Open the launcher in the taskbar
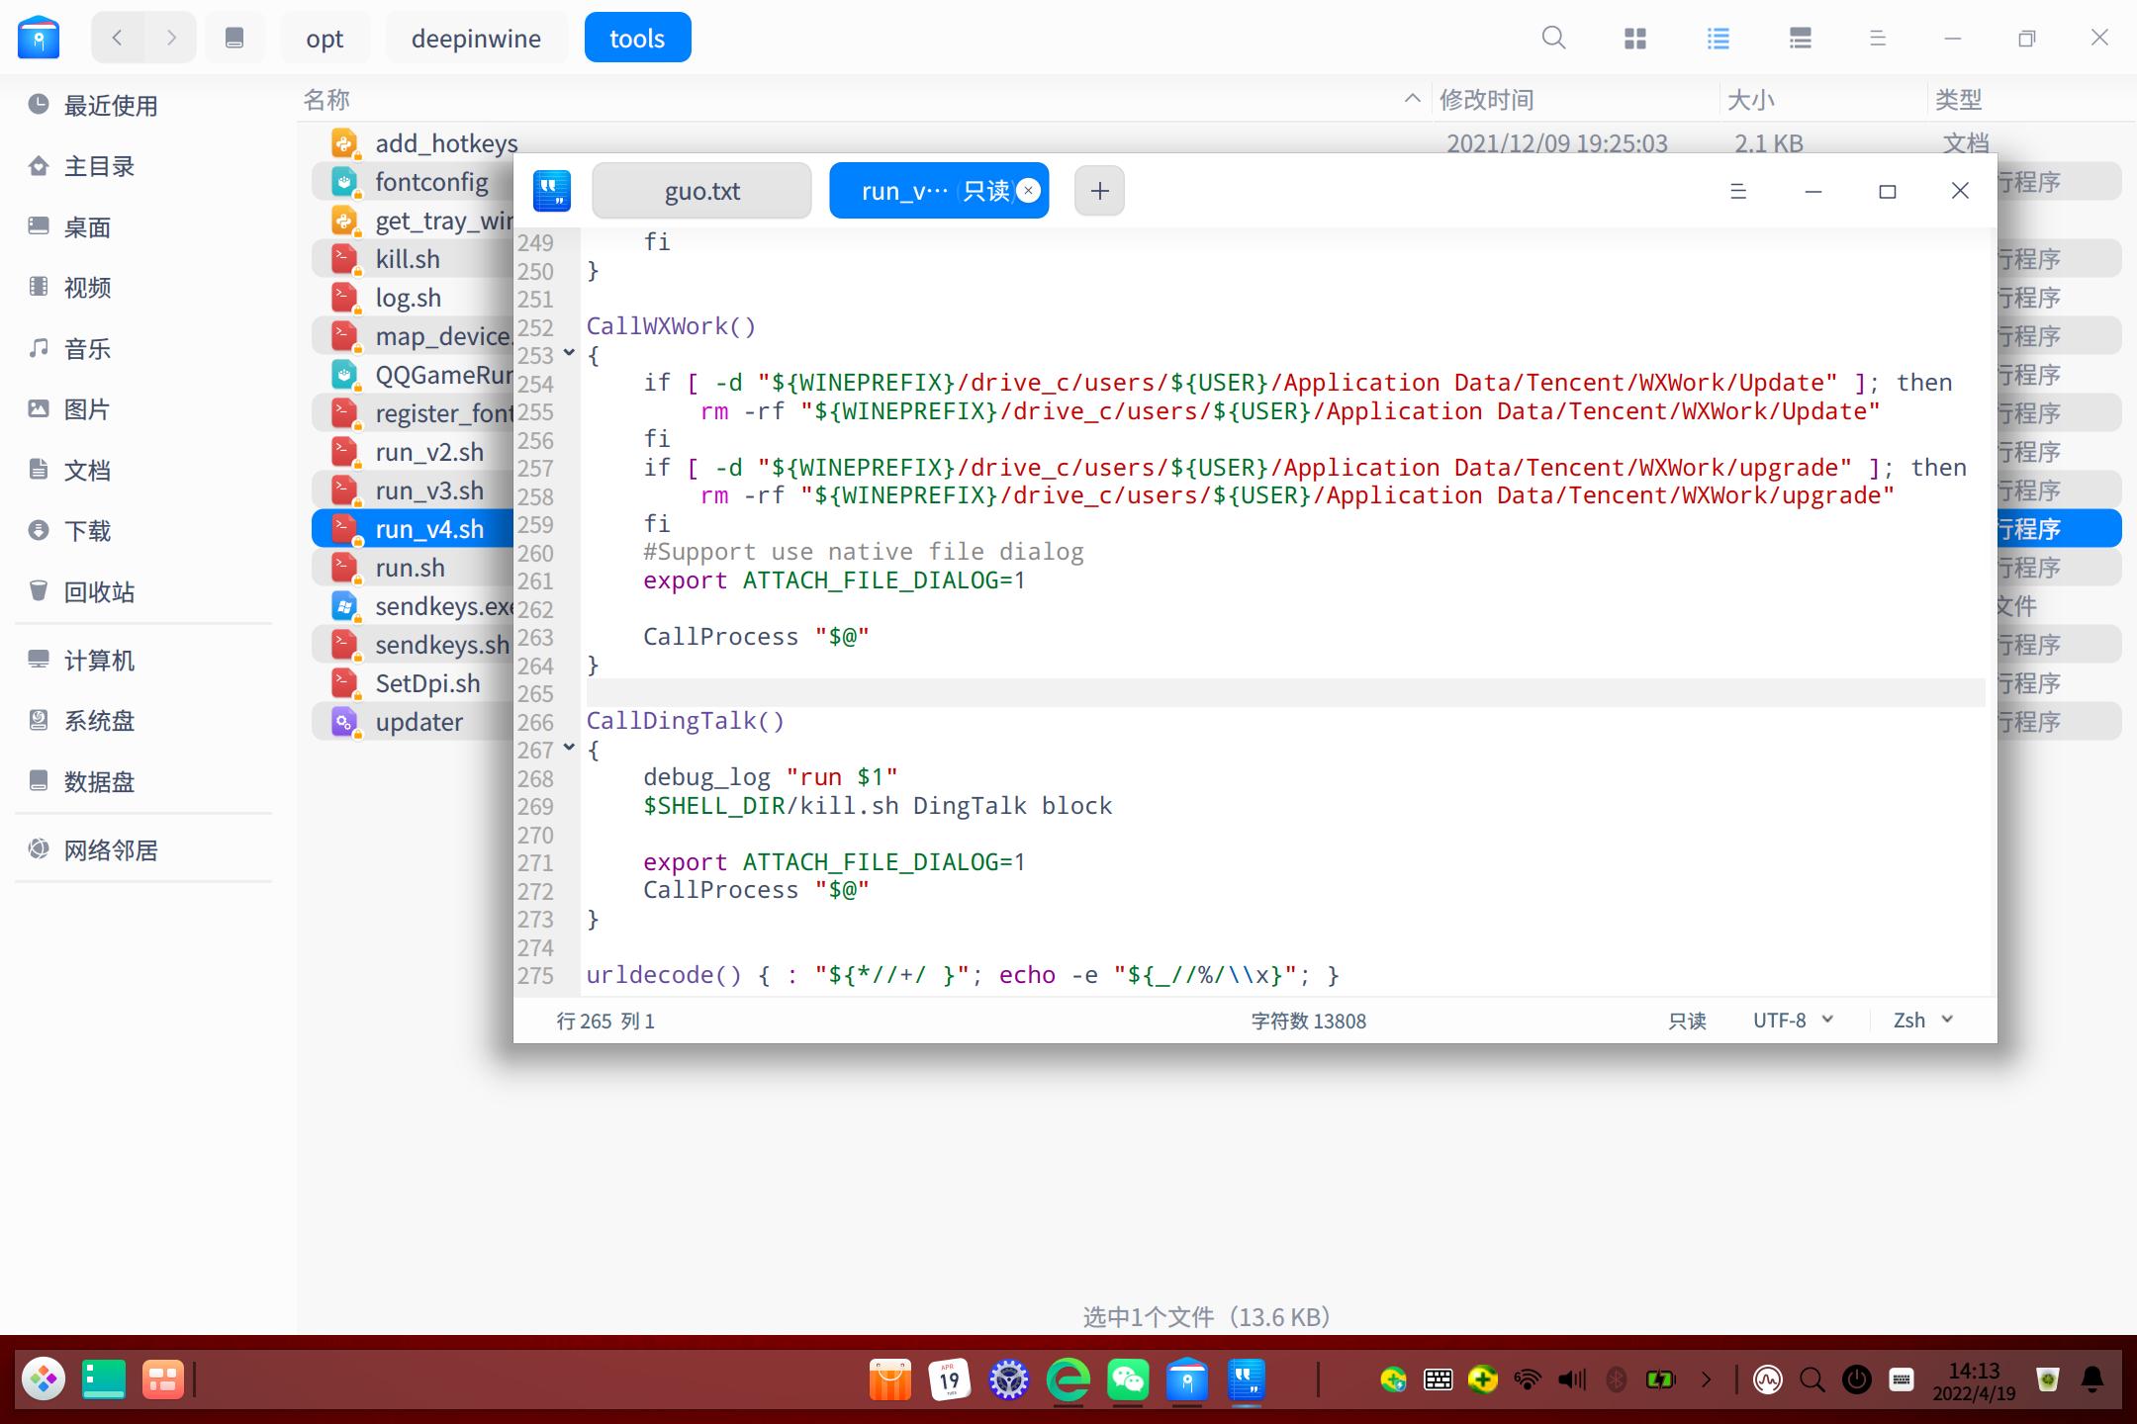Viewport: 2137px width, 1424px height. [44, 1379]
